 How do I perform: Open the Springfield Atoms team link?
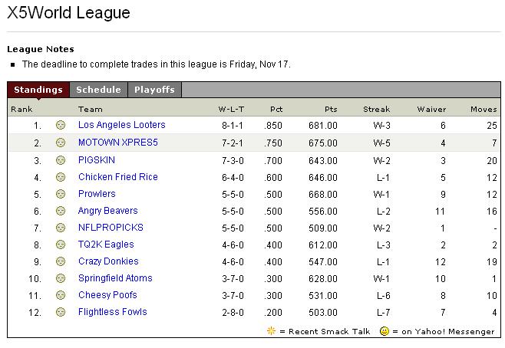(x=115, y=278)
